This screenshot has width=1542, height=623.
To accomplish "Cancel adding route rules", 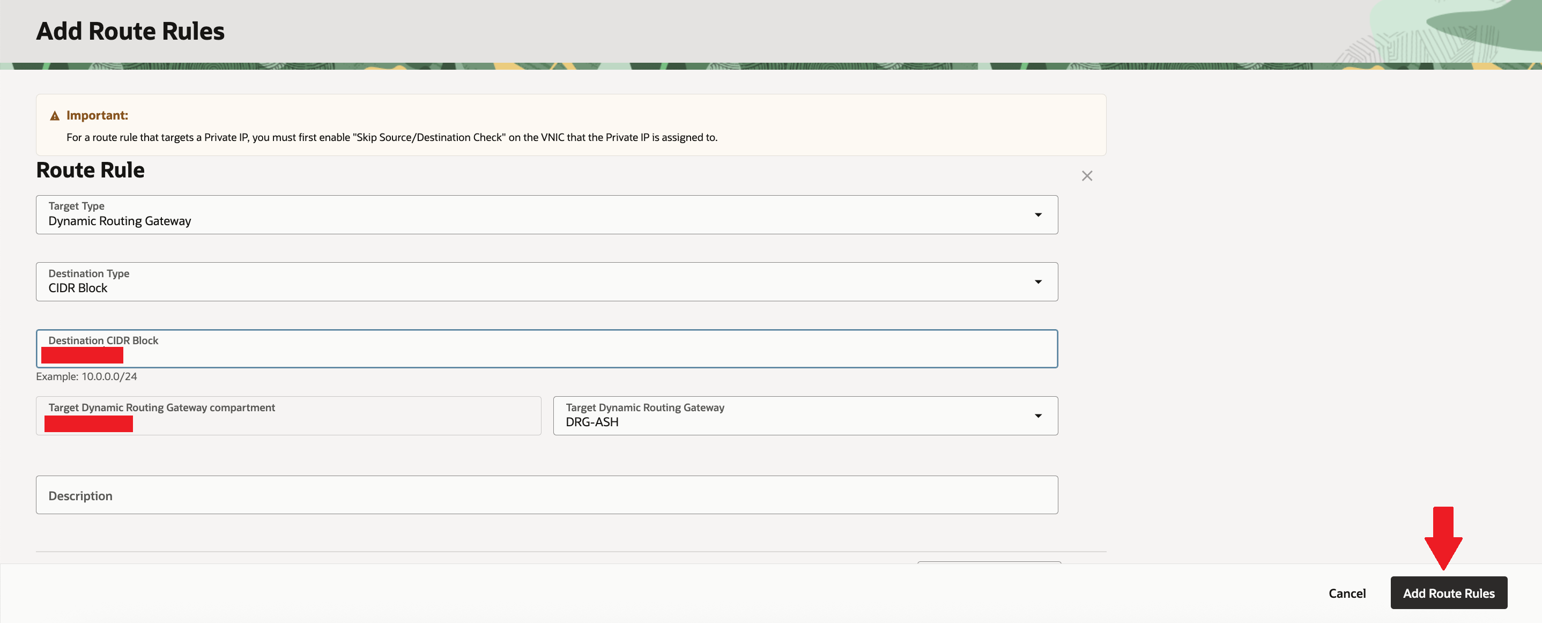I will (x=1346, y=593).
